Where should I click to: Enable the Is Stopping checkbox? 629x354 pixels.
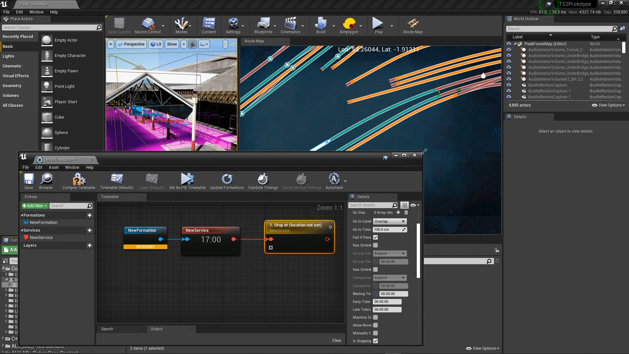(375, 341)
